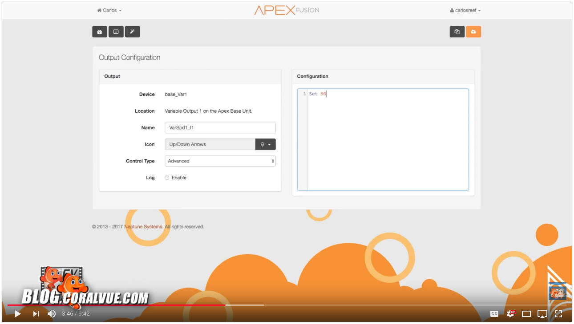
Task: Enter fullscreen video mode
Action: (558, 314)
